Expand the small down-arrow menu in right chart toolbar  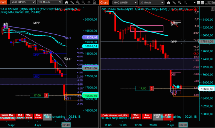pos(195,3)
